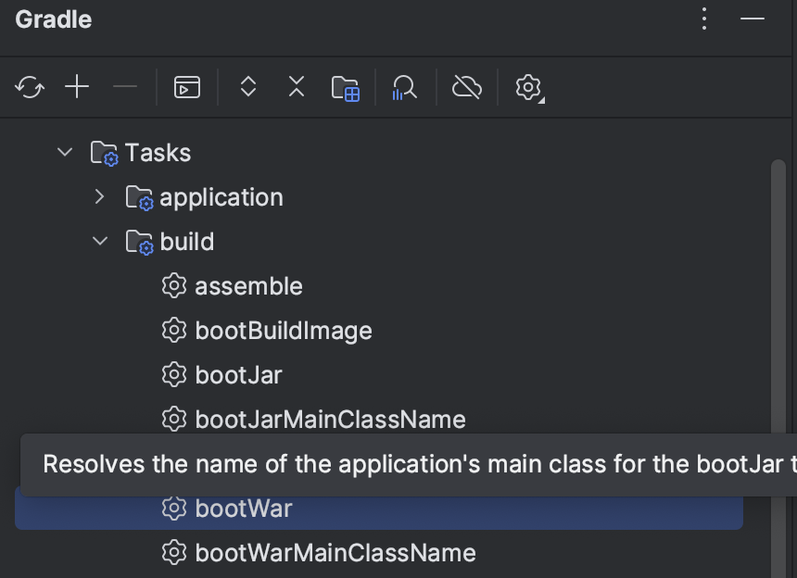Click the gear icon beside bootWarMainClassName

[174, 553]
